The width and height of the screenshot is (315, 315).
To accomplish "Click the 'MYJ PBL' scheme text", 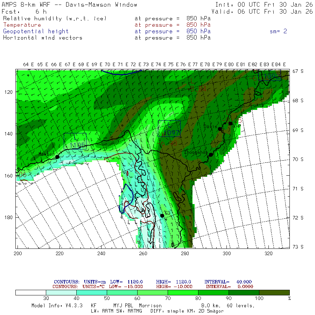I will pyautogui.click(x=123, y=306).
